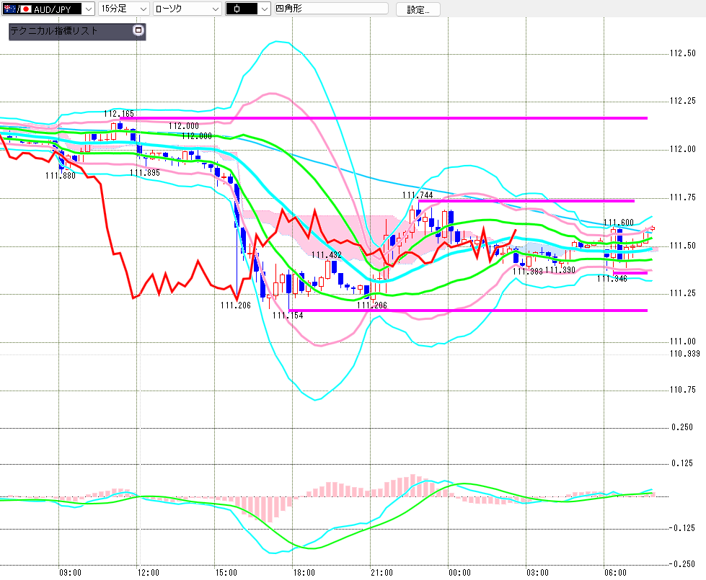Select the magenta line at the 112.165 high
706x580 pixels.
pos(384,118)
